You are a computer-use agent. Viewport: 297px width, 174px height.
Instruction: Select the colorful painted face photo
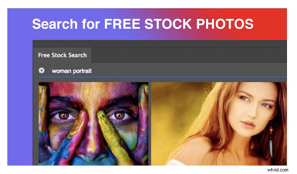coord(93,123)
